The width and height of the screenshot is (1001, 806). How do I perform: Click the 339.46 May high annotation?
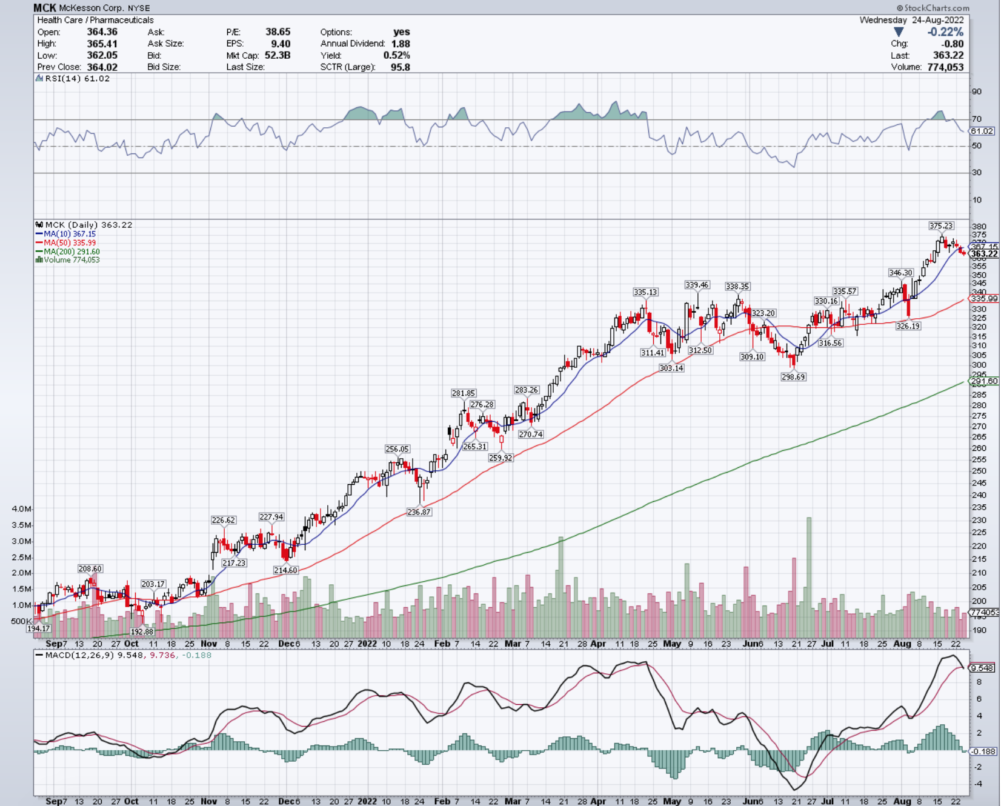click(x=697, y=285)
